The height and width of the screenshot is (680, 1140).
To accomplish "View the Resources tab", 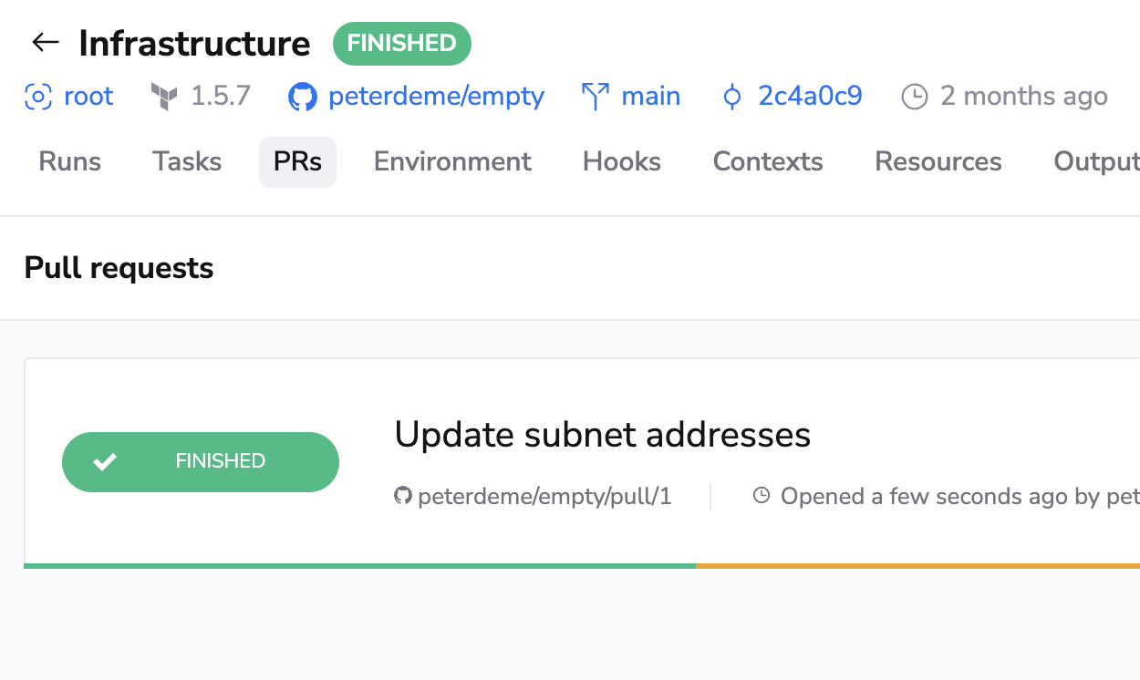I will [x=938, y=162].
